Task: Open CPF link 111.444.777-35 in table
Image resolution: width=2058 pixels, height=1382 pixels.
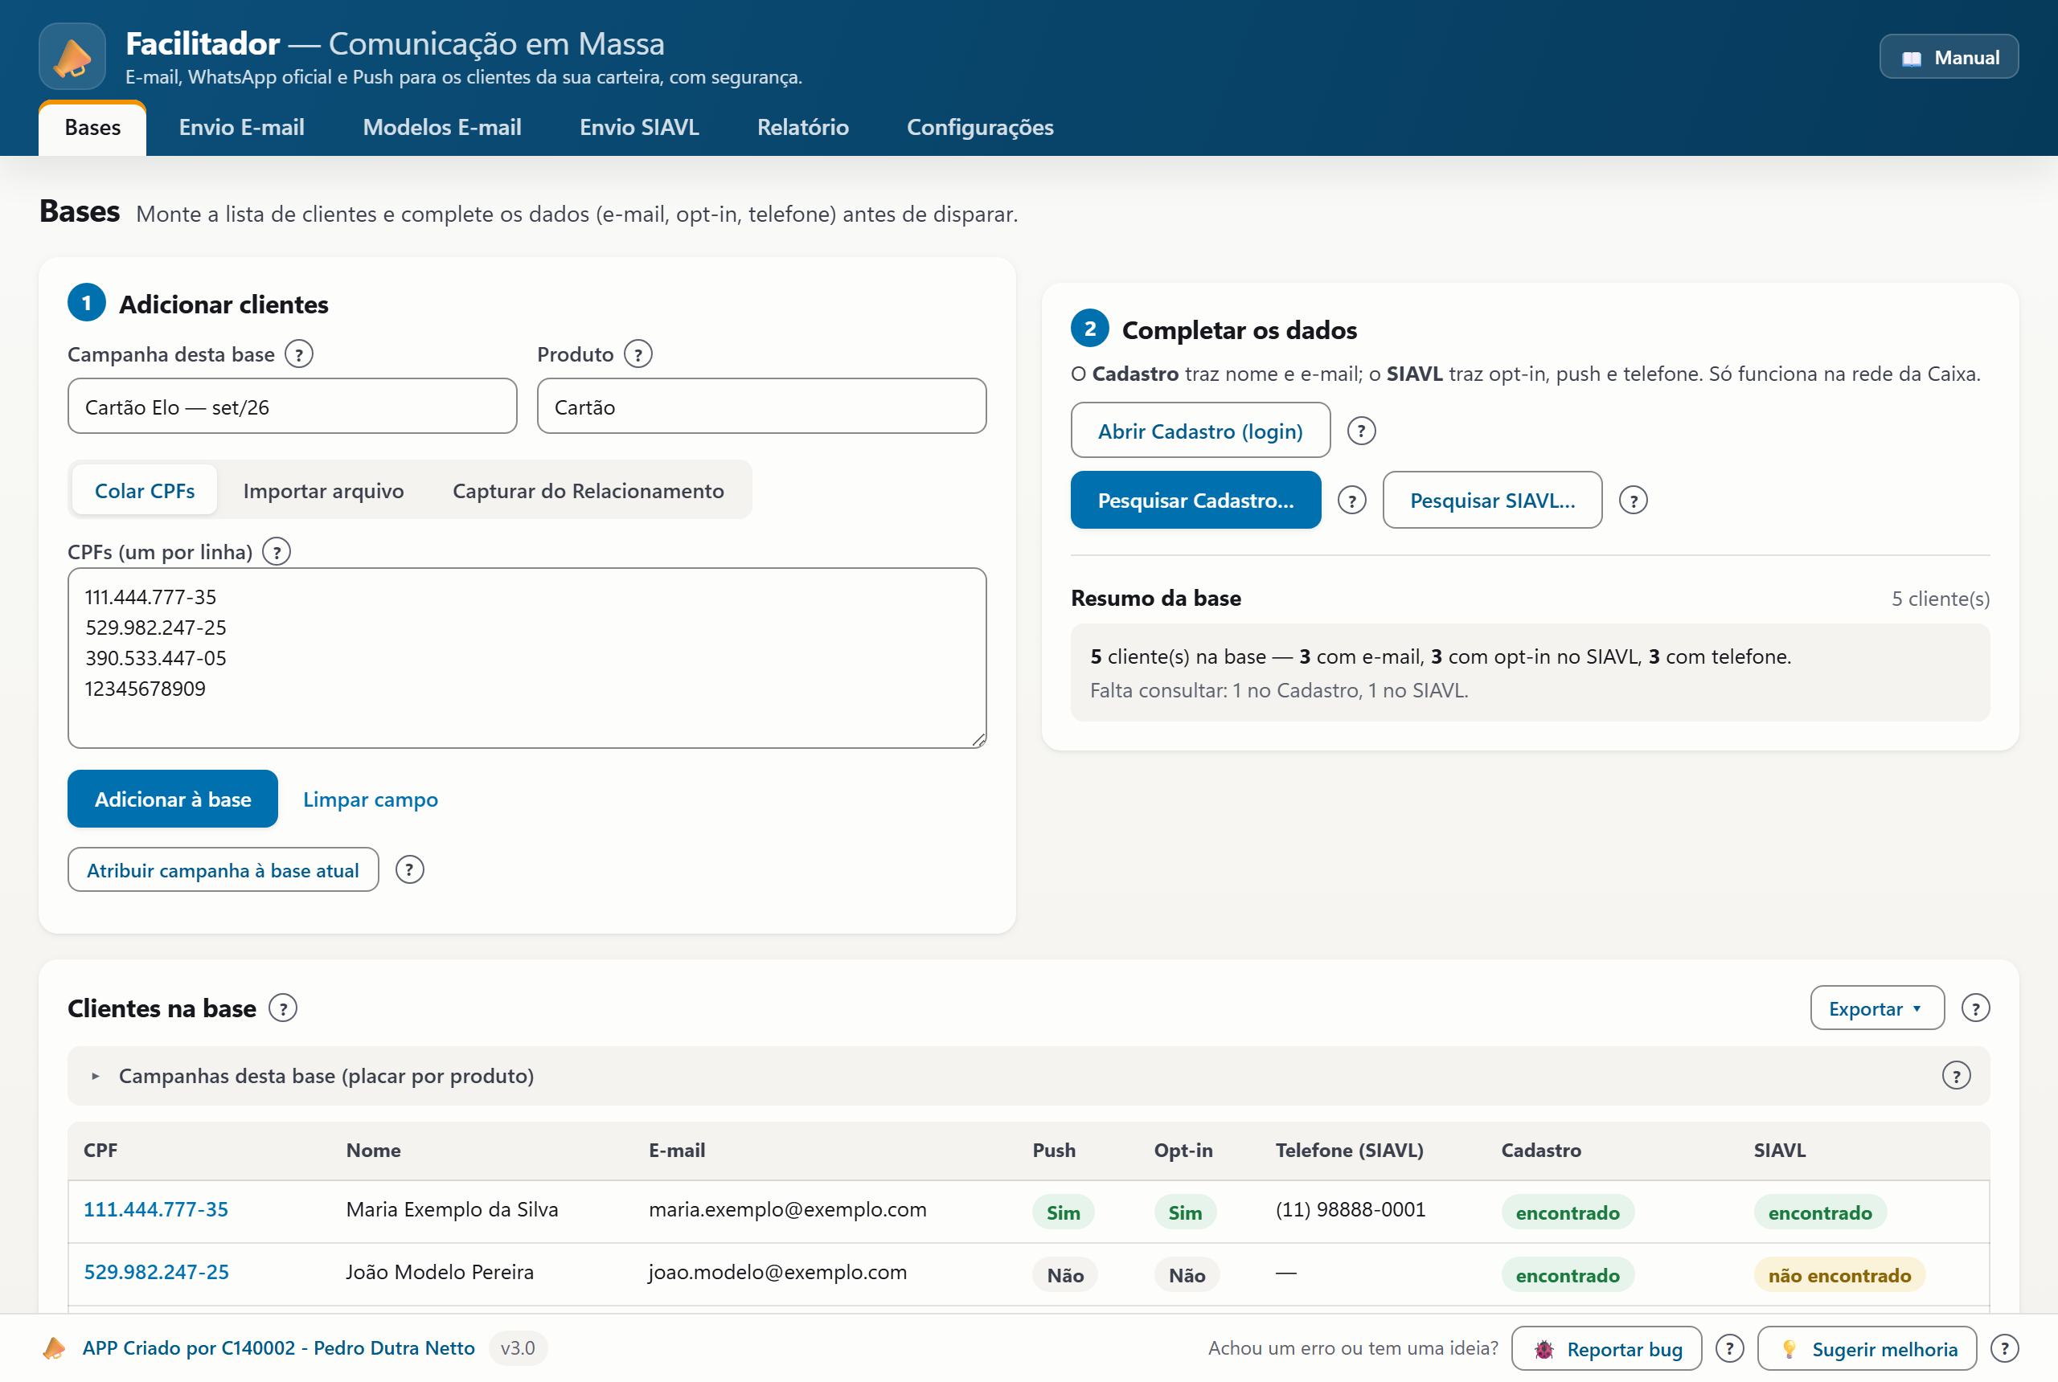Action: click(x=156, y=1209)
